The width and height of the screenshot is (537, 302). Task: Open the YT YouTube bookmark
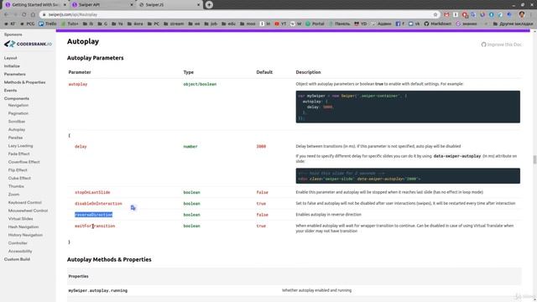tap(280, 24)
